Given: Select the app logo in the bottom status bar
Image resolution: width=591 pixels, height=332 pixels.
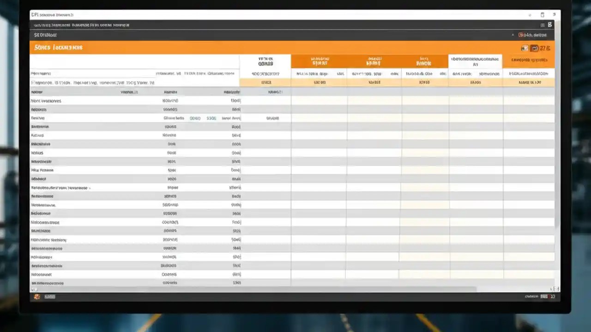Looking at the screenshot, I should click(x=37, y=296).
